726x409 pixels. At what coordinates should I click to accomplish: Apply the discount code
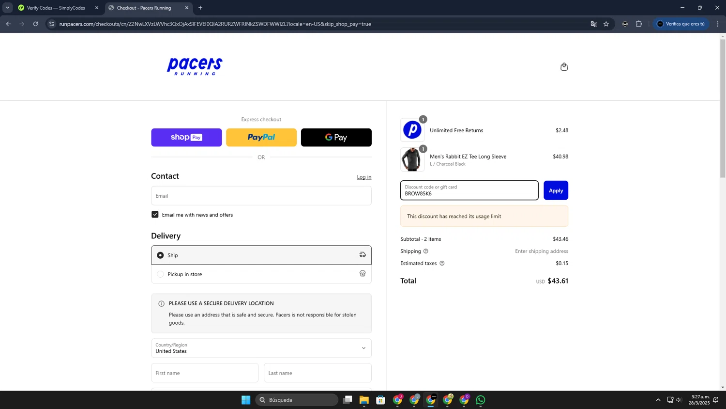click(556, 190)
